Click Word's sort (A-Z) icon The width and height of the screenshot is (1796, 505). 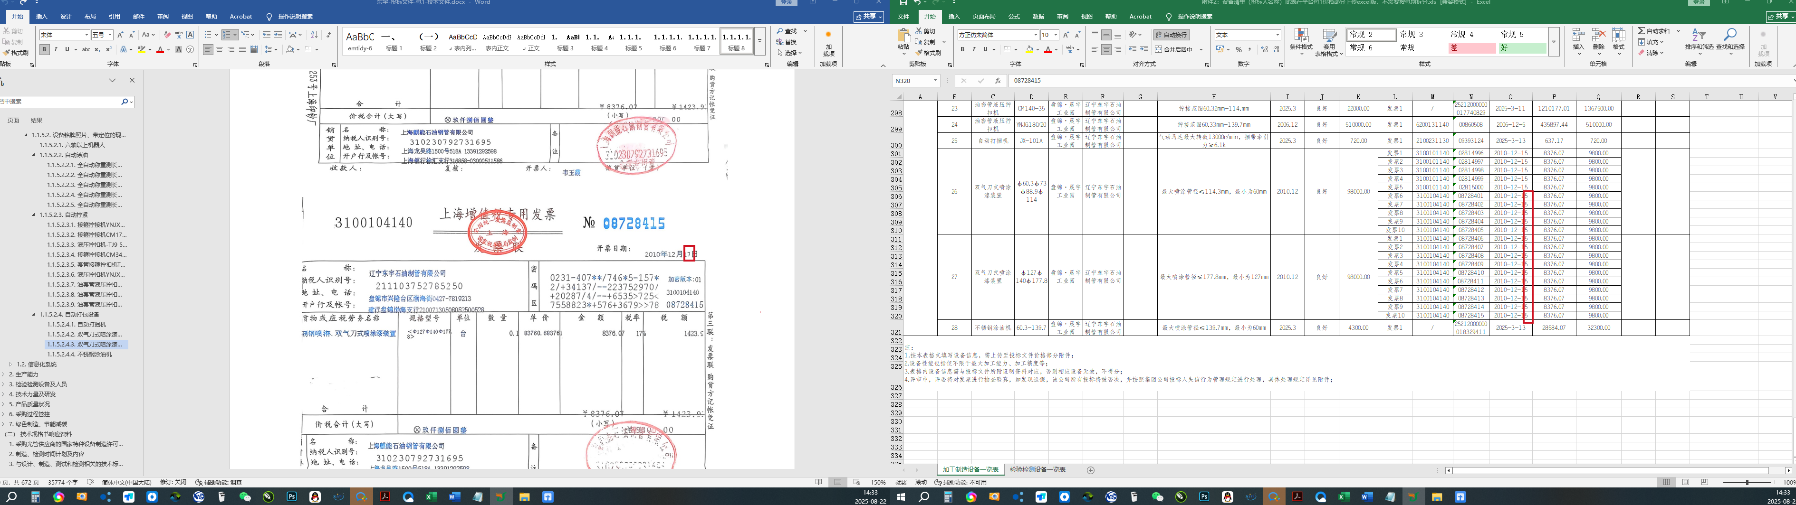click(315, 35)
